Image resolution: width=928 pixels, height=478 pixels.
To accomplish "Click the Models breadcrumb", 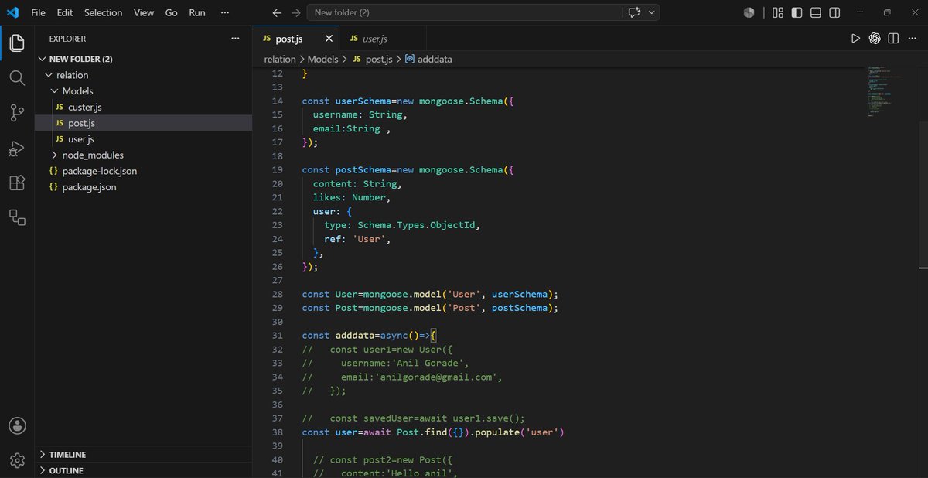I will click(x=323, y=59).
